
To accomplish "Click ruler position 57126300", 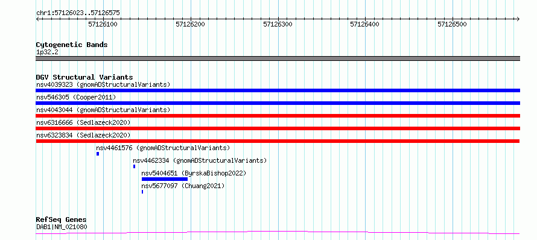I will tap(278, 24).
